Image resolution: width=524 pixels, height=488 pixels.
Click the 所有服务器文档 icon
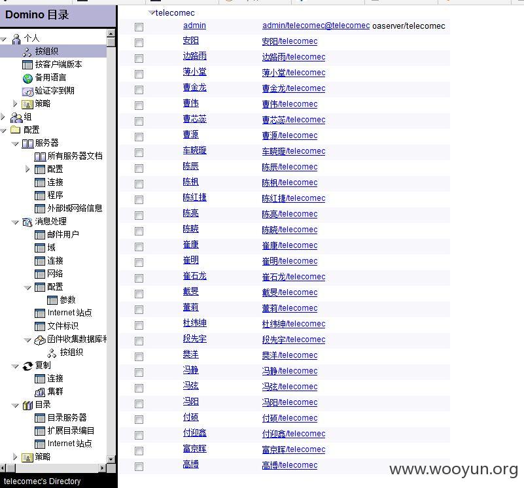tap(40, 156)
